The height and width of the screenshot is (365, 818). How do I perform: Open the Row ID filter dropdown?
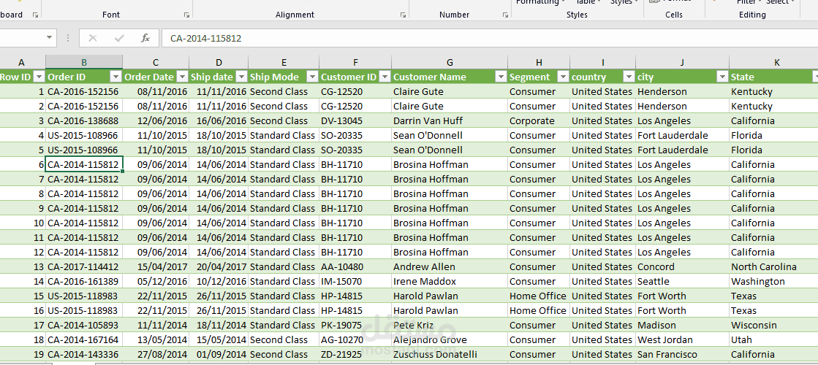[39, 77]
